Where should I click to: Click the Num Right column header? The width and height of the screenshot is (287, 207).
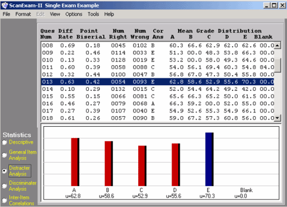coord(118,34)
